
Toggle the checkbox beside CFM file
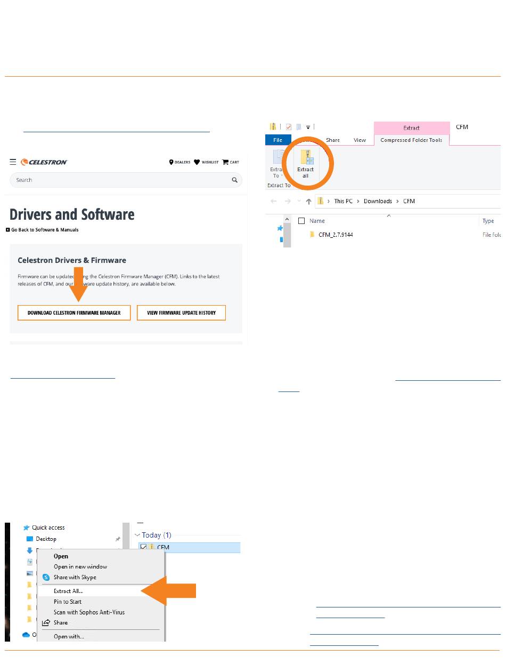143,547
